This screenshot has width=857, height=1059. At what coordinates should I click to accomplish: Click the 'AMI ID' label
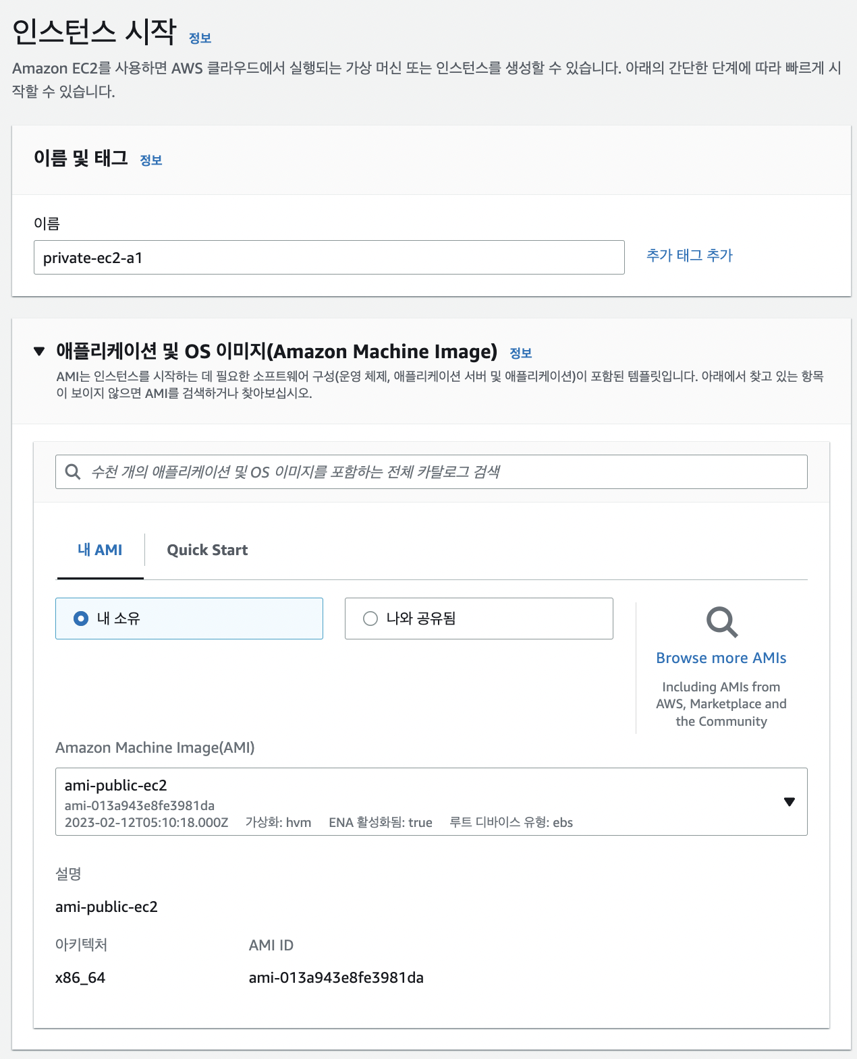[271, 945]
